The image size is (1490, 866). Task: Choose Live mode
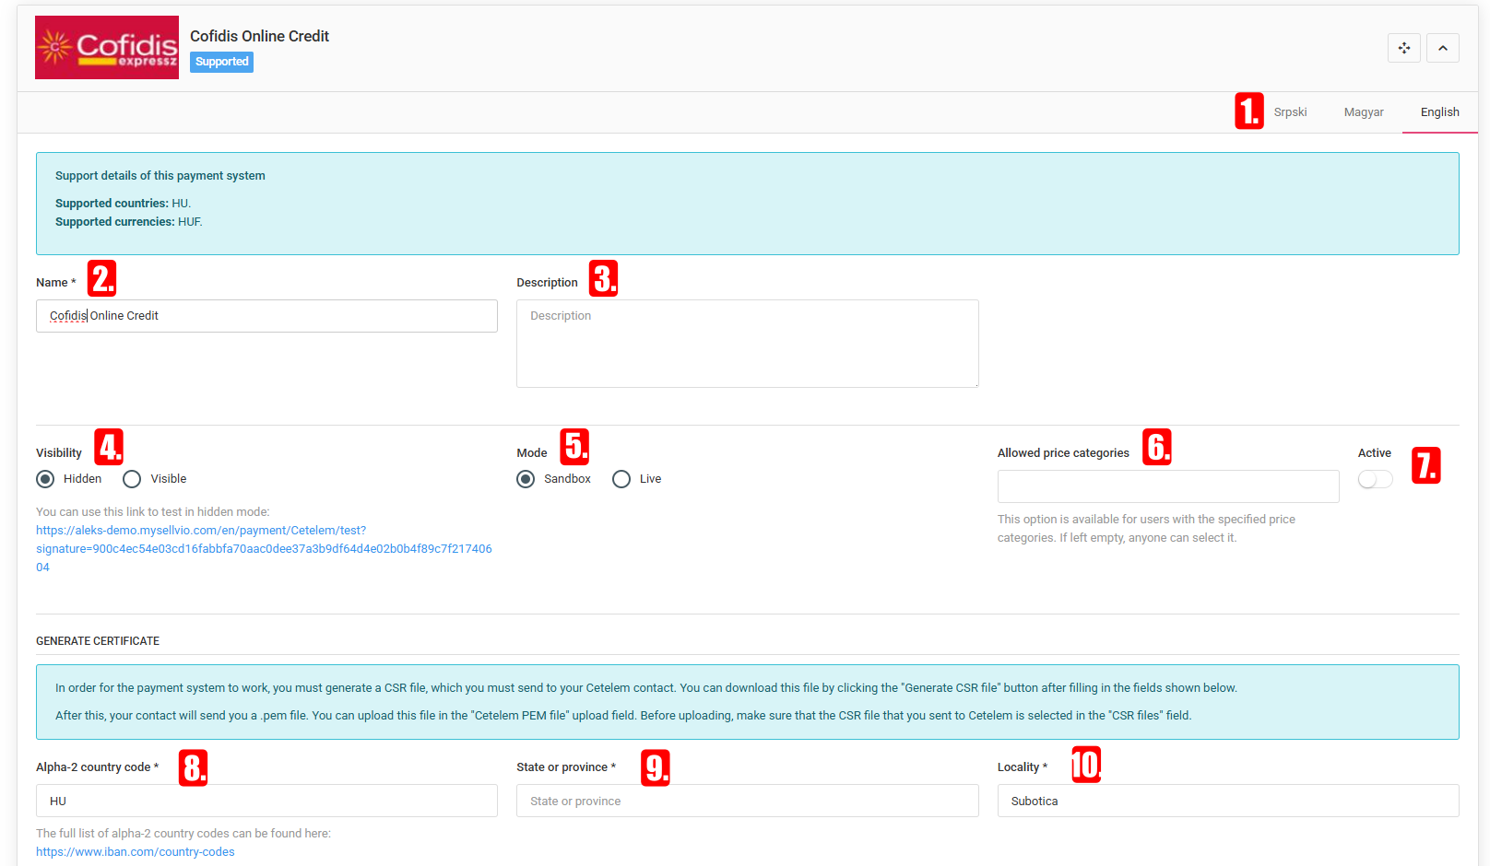click(621, 479)
